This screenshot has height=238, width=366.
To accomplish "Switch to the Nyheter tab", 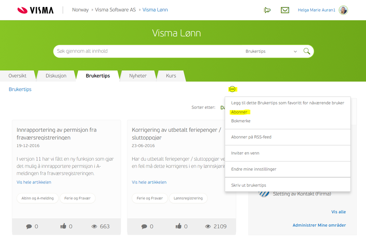I will pos(138,76).
